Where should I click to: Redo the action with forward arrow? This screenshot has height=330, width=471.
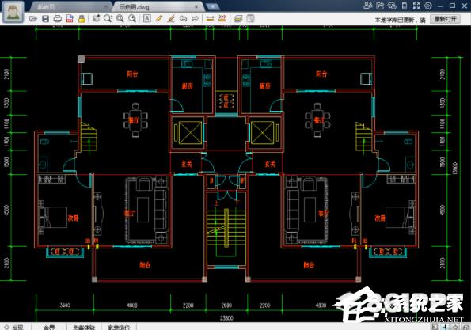click(195, 19)
